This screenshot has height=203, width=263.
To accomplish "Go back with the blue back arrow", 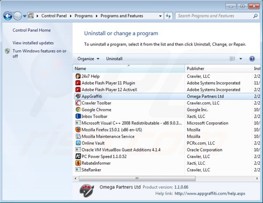I will (8, 16).
